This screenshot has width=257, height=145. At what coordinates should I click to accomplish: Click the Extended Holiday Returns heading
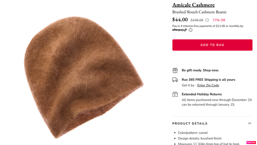202,94
